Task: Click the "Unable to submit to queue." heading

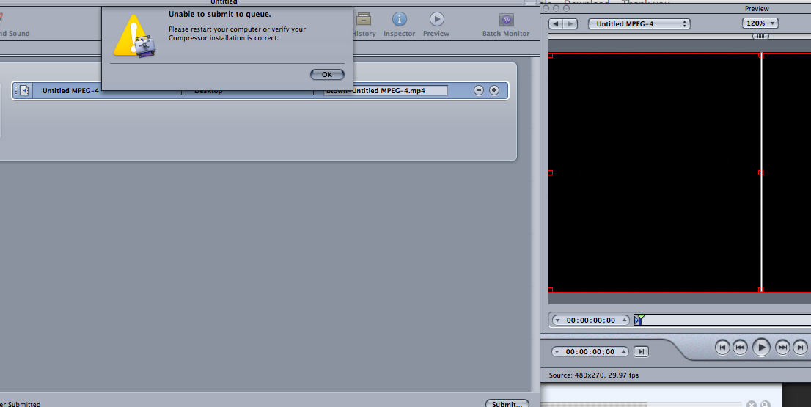Action: tap(220, 15)
